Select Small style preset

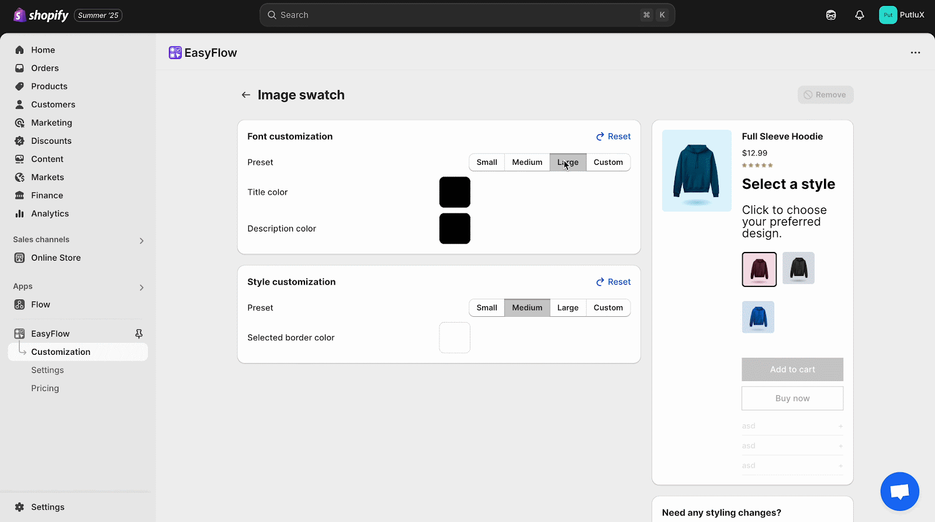coord(487,308)
